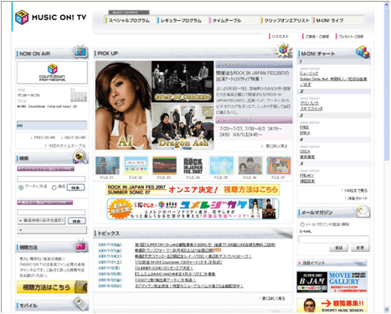Select the FILE.01 thumbnail
Screen dimensions: 391x314
click(107, 166)
